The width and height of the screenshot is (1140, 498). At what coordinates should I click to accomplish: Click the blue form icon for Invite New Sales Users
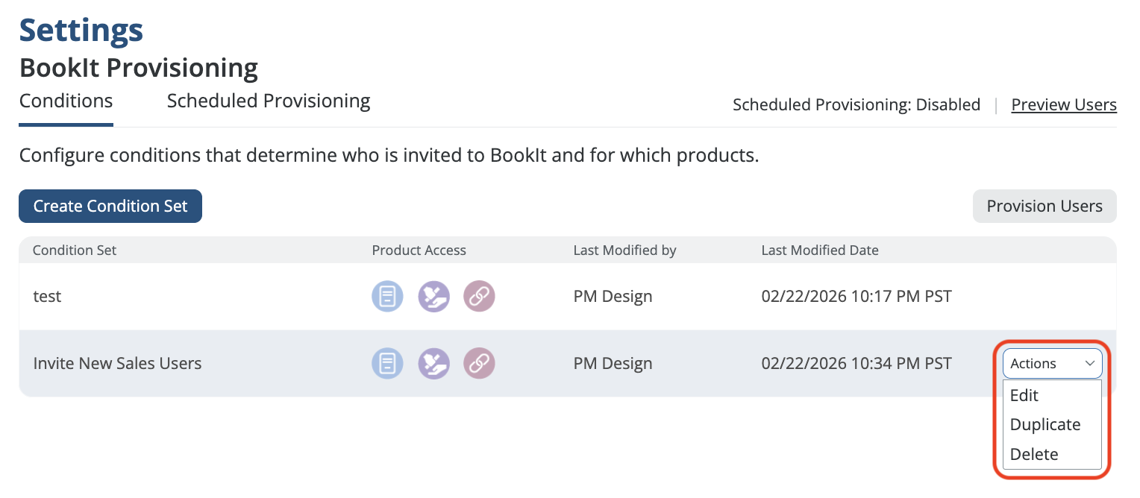[387, 364]
